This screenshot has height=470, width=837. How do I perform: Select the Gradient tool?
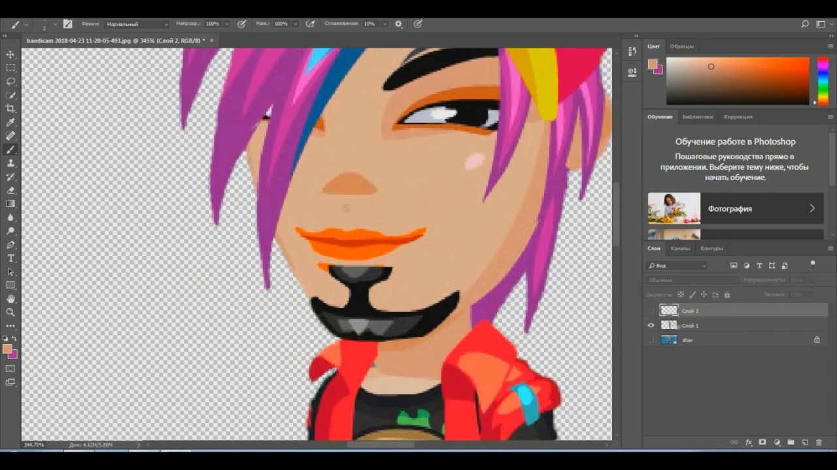tap(10, 204)
